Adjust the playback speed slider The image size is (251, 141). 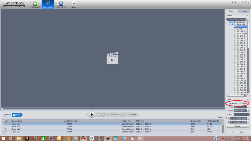[115, 114]
